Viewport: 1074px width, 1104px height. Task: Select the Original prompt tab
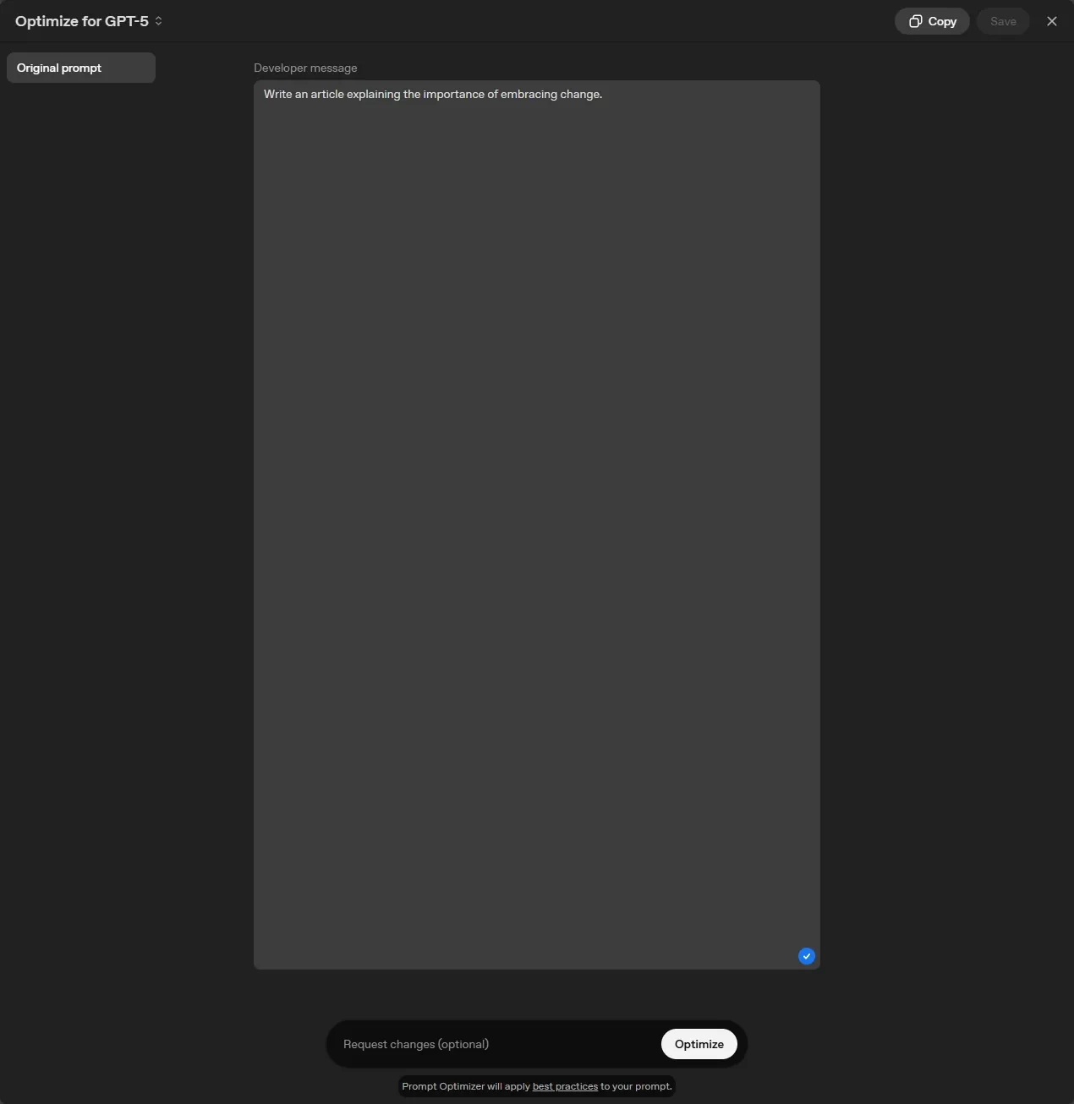point(80,68)
